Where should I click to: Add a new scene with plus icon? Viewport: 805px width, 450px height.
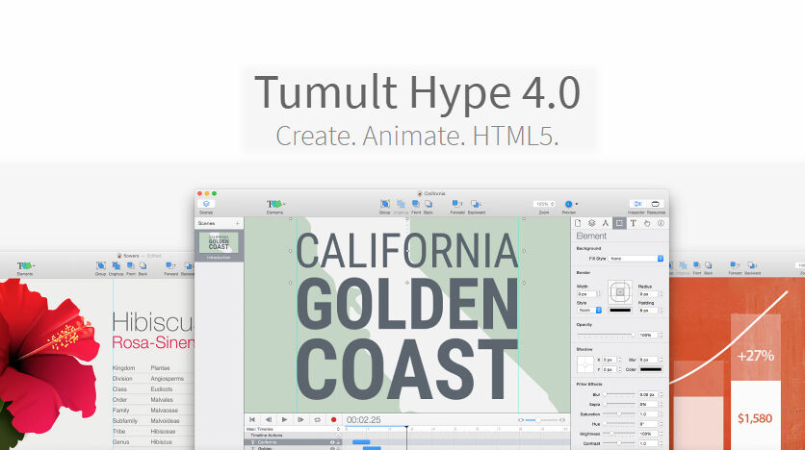[238, 223]
